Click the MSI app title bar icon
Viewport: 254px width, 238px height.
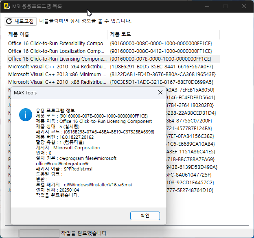[x=7, y=6]
